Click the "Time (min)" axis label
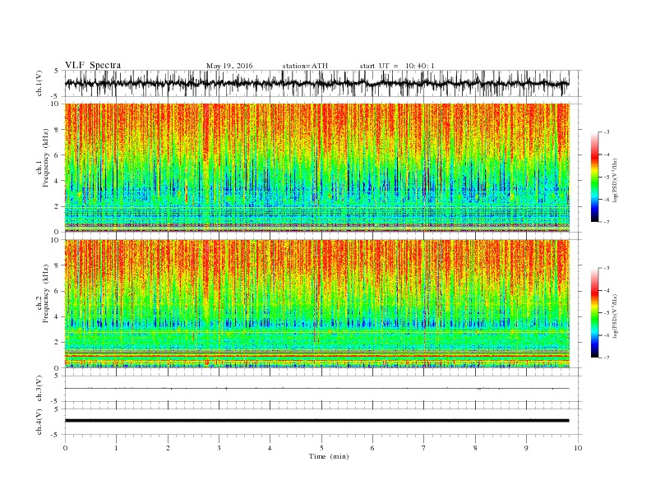The width and height of the screenshot is (651, 503). (x=329, y=456)
